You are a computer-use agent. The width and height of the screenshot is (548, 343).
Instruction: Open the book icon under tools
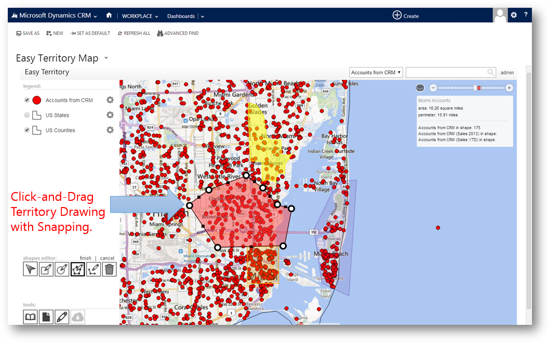31,317
